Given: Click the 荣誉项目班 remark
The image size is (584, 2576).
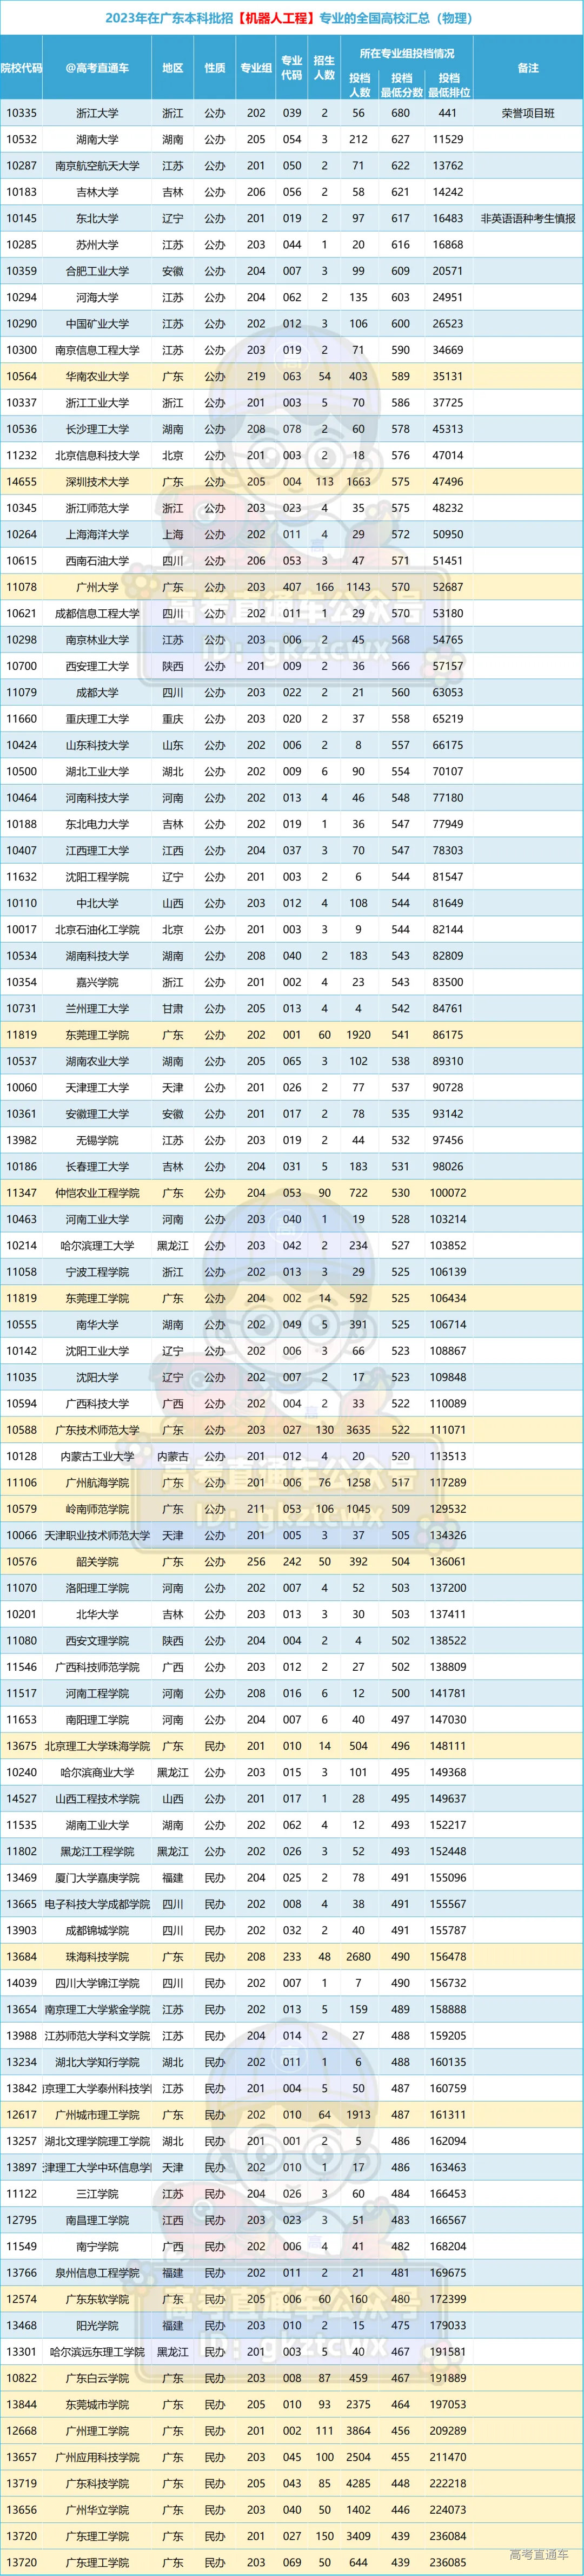Looking at the screenshot, I should 528,113.
